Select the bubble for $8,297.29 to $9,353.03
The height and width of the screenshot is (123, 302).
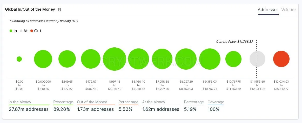coord(186,59)
